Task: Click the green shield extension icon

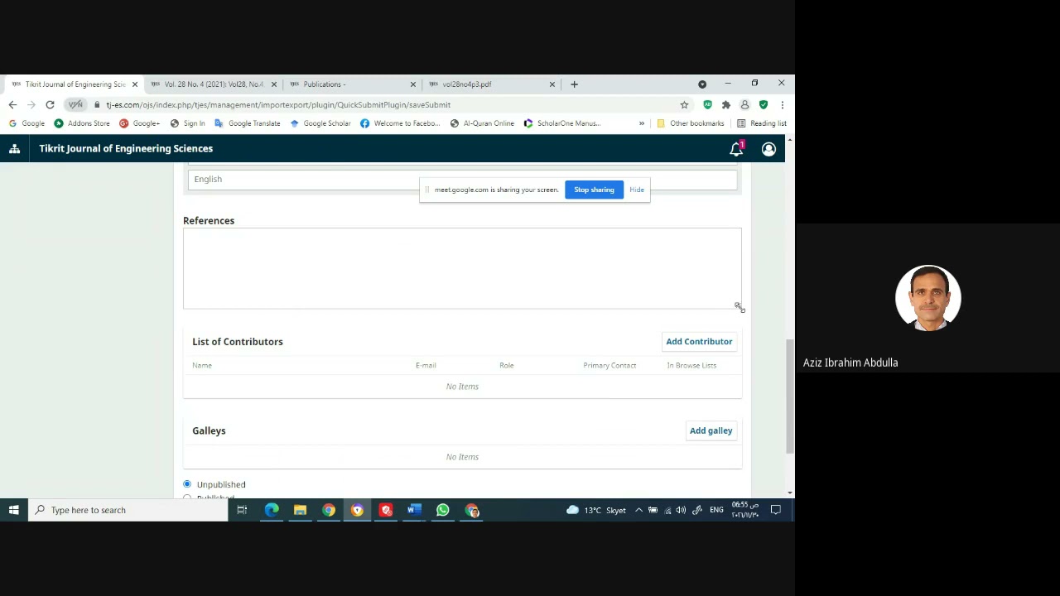Action: coord(763,105)
